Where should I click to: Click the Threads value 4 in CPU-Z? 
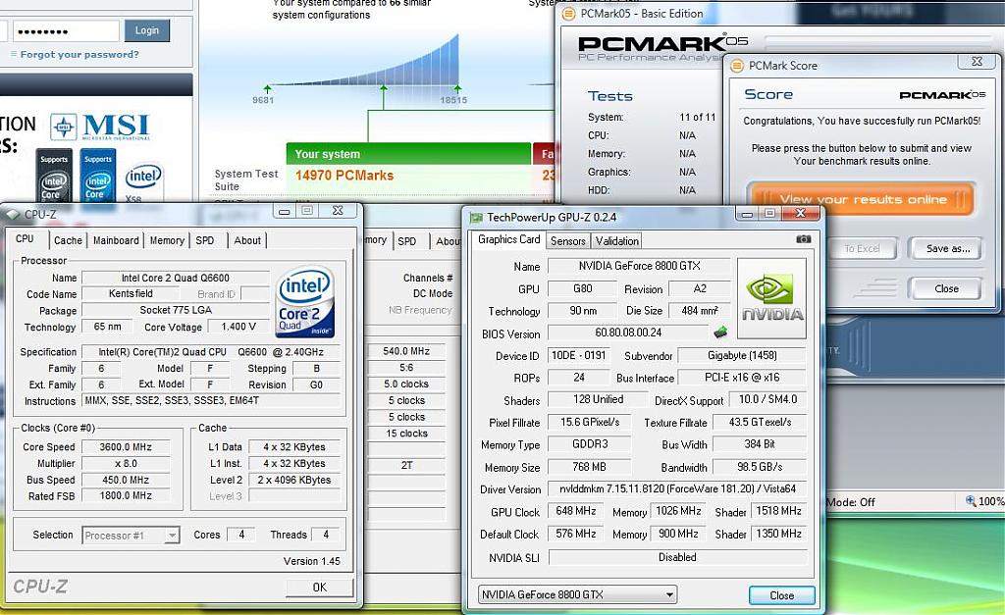326,535
